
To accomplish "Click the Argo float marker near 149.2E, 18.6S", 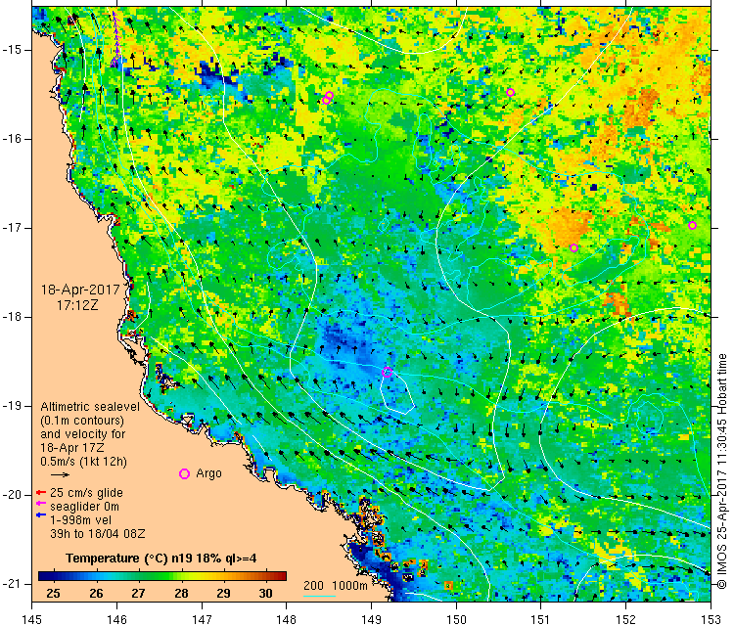I will click(388, 373).
